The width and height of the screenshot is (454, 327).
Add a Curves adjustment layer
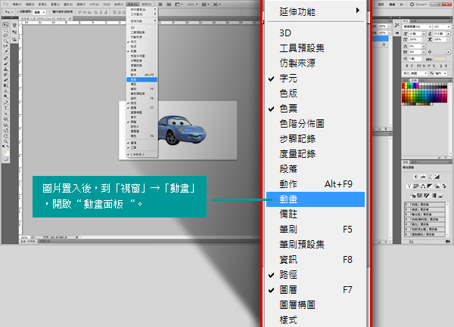click(x=430, y=177)
